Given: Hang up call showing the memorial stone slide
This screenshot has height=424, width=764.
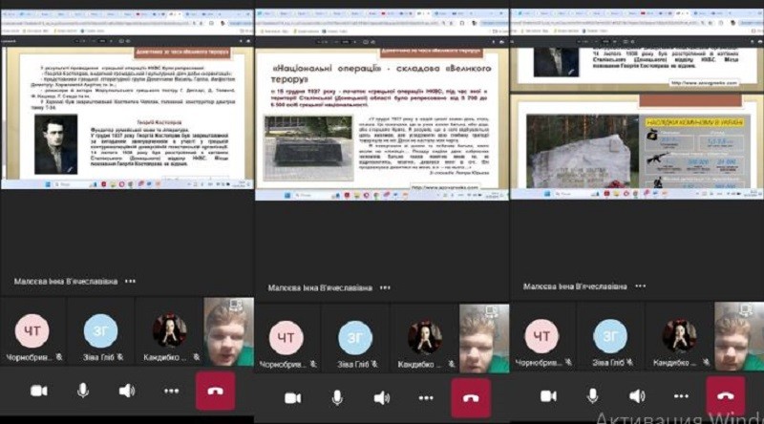Looking at the screenshot, I should (726, 395).
